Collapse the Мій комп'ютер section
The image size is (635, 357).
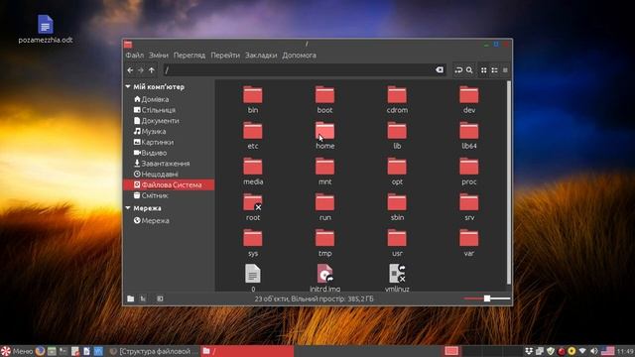point(128,86)
